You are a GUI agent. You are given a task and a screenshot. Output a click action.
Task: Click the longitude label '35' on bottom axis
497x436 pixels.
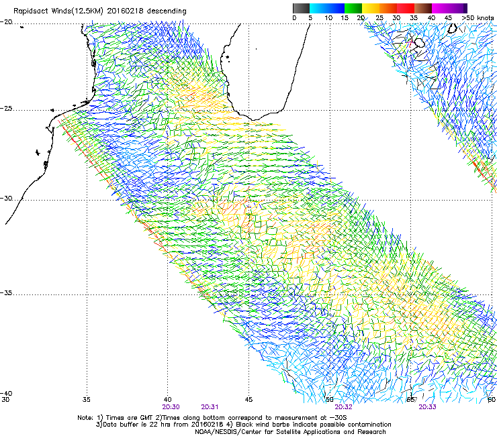(87, 399)
